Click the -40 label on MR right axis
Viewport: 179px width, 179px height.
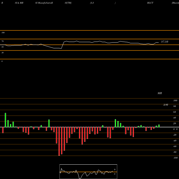pos(175,141)
